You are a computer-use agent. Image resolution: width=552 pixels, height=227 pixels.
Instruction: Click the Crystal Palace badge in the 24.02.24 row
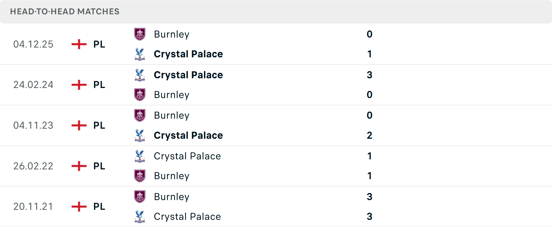[x=140, y=75]
